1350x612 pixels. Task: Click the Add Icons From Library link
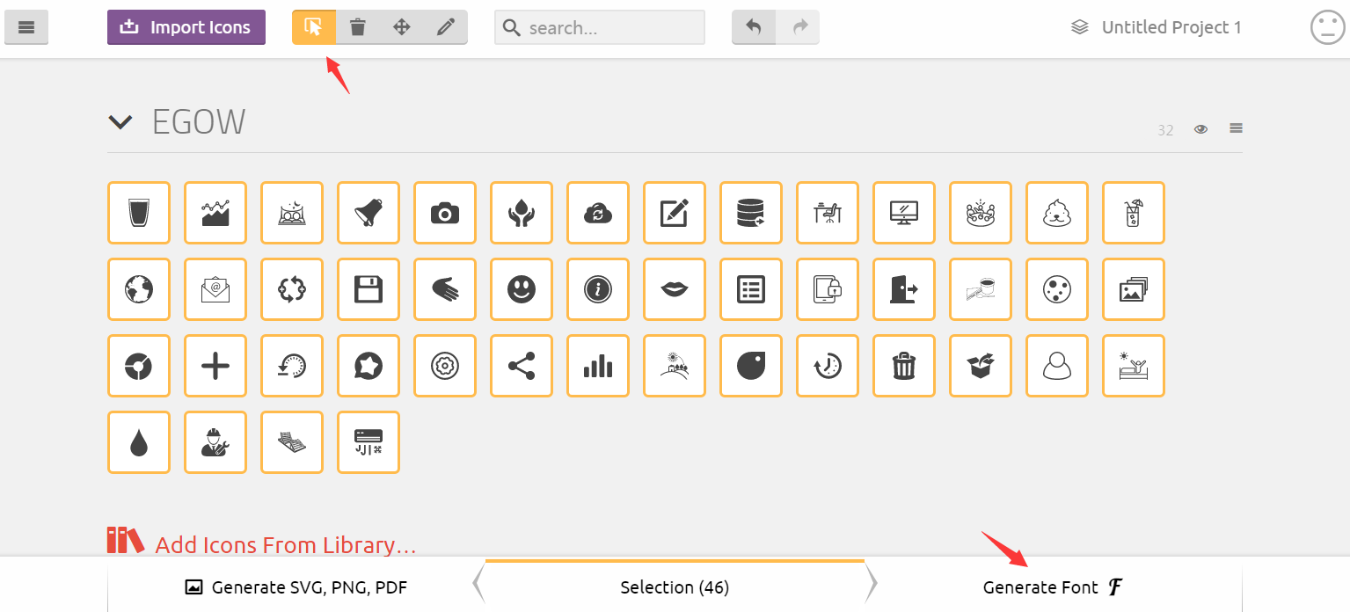(285, 545)
